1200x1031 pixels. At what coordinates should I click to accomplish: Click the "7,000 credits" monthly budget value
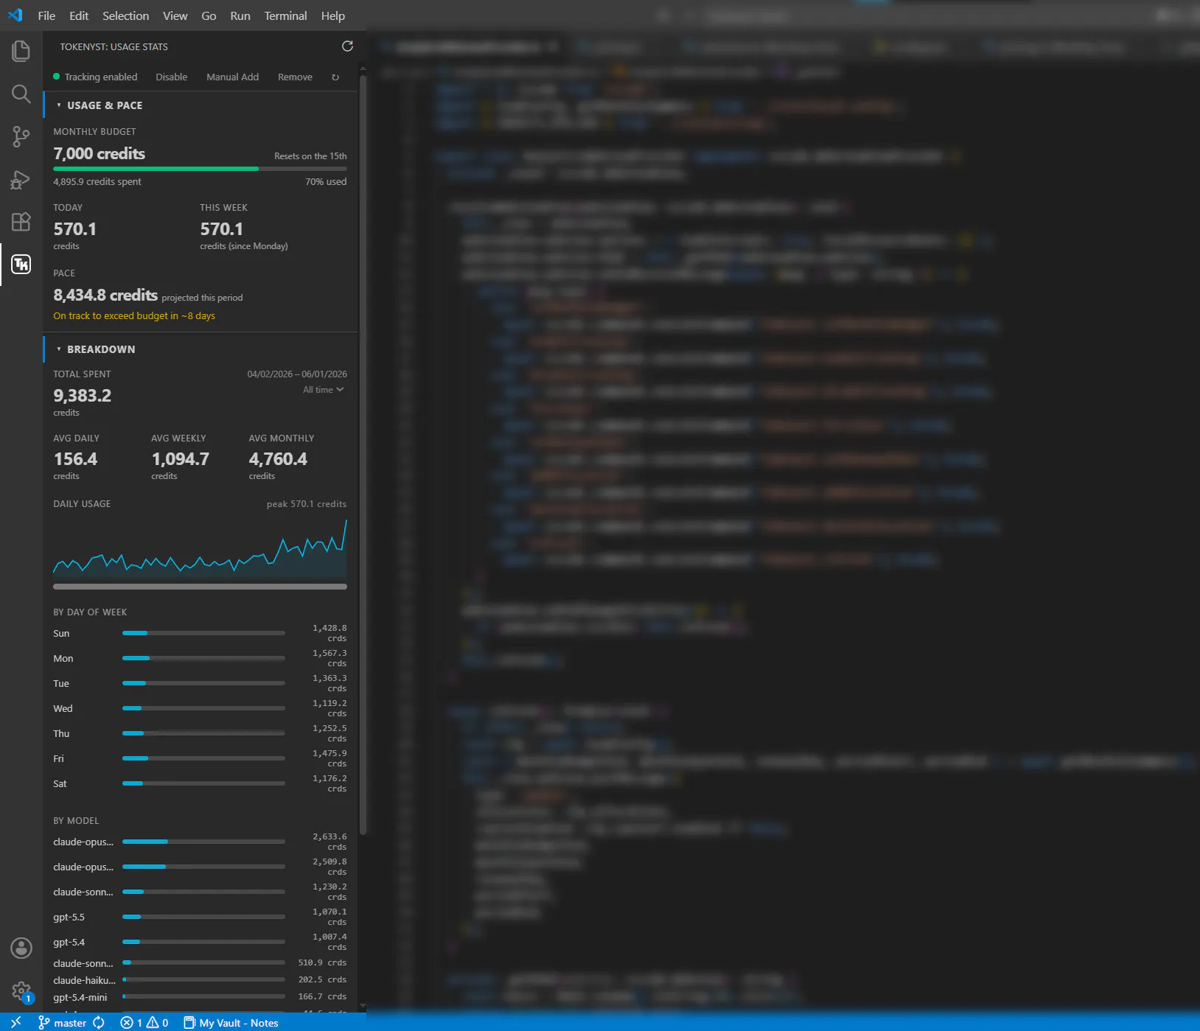tap(100, 153)
